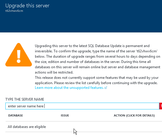Click the external link icon after unsupported features
Screen dimensions: 162x140
coord(106,88)
